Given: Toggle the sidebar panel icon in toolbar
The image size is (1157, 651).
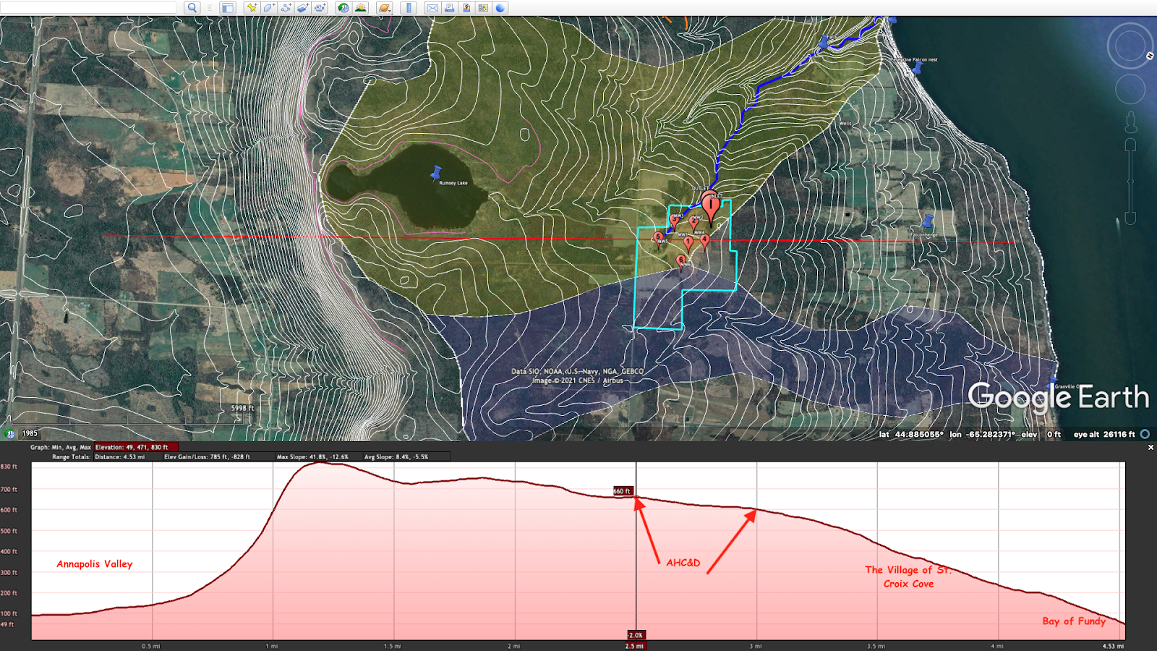Looking at the screenshot, I should coord(228,8).
